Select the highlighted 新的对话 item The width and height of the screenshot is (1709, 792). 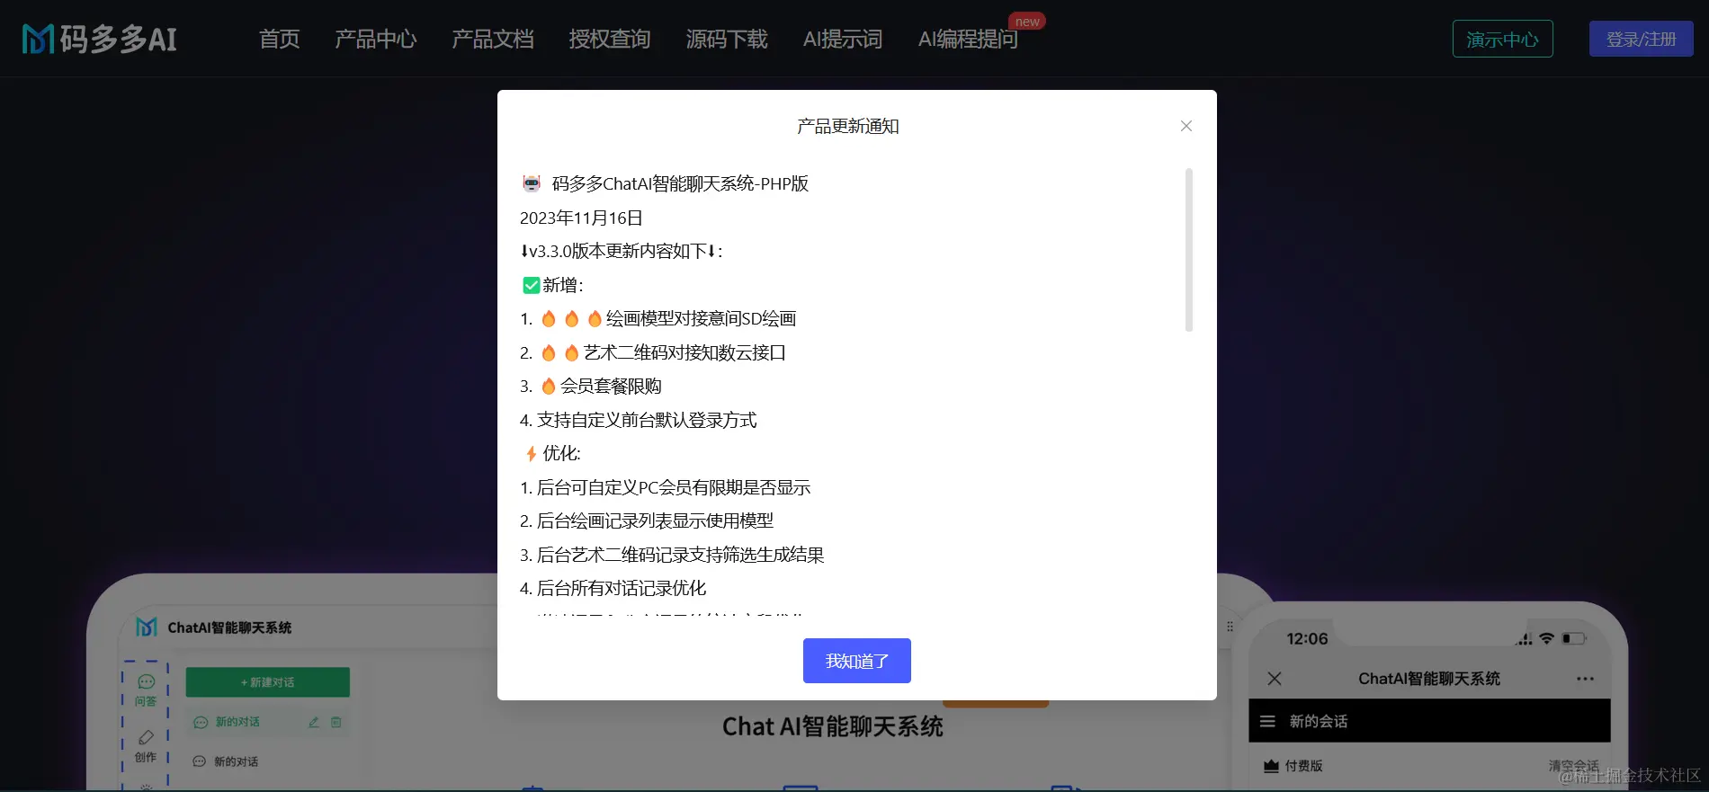(x=267, y=722)
